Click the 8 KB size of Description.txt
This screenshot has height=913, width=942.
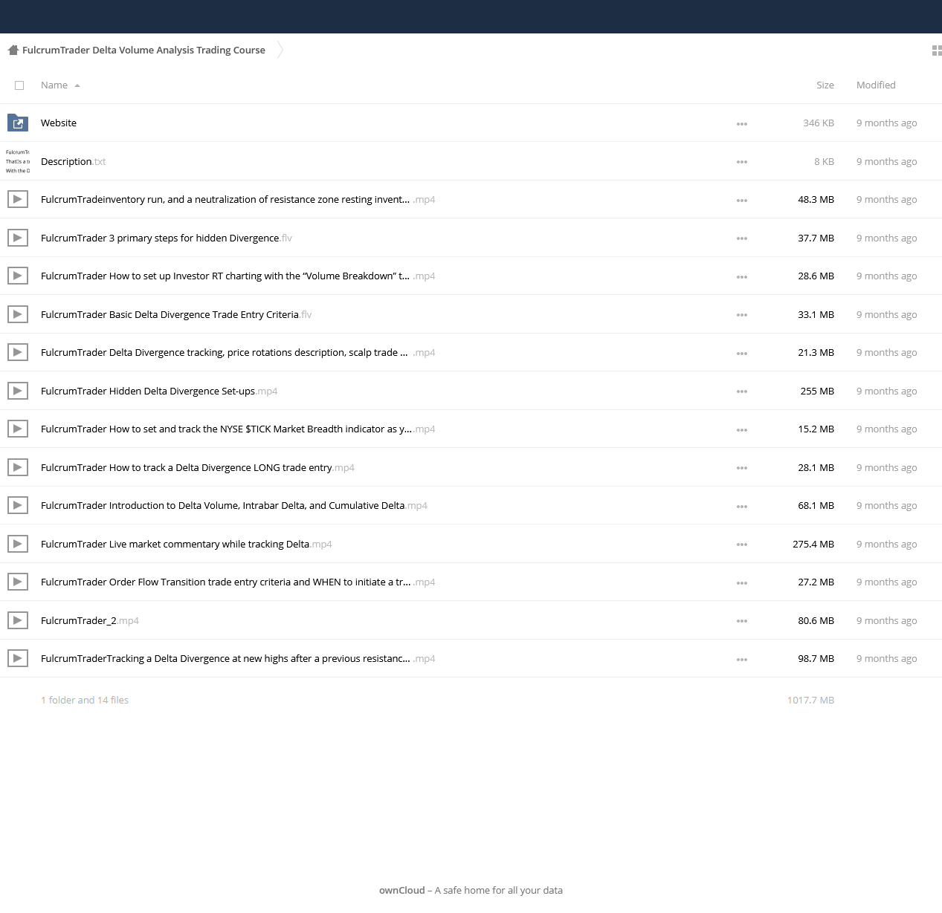pyautogui.click(x=824, y=162)
